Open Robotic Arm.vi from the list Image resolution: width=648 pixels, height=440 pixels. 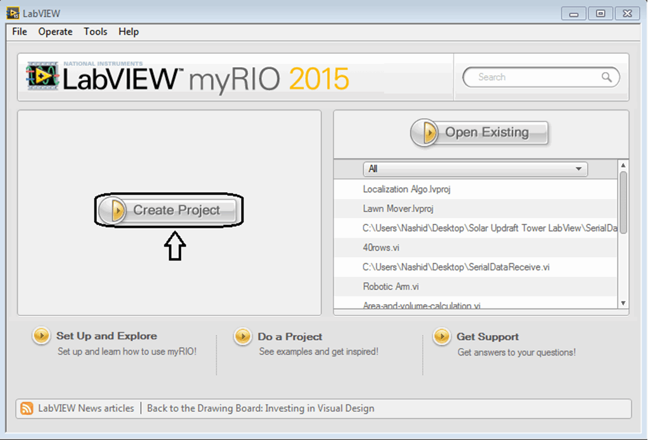click(x=392, y=286)
